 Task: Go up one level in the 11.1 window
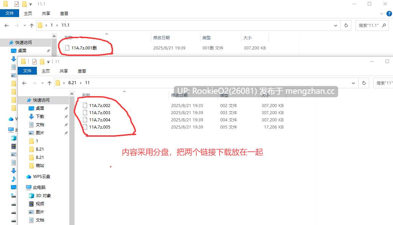pos(31,25)
